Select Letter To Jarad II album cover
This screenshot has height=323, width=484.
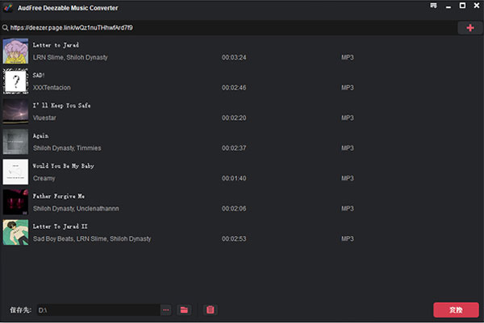pyautogui.click(x=15, y=233)
